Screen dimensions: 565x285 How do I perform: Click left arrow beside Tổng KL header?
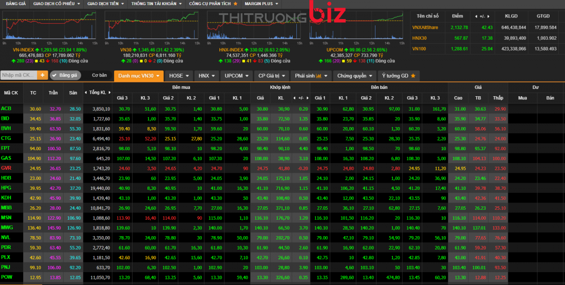click(x=86, y=93)
